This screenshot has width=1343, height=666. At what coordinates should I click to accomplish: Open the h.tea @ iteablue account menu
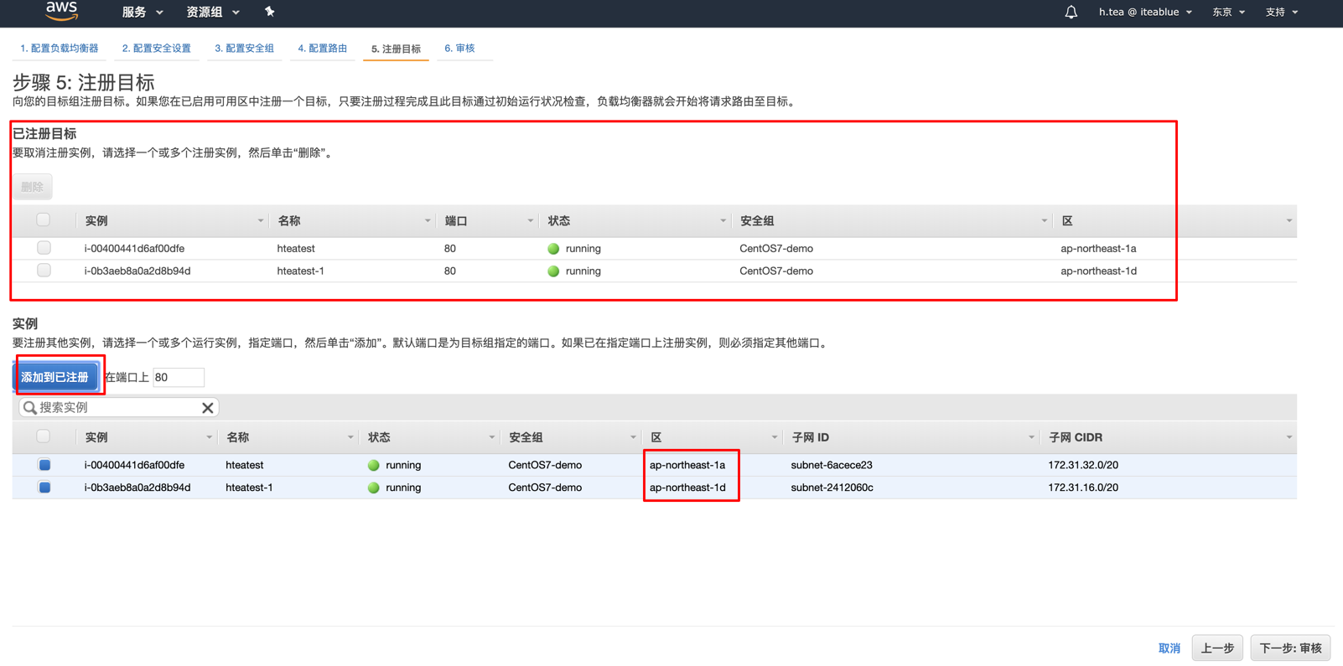tap(1145, 13)
